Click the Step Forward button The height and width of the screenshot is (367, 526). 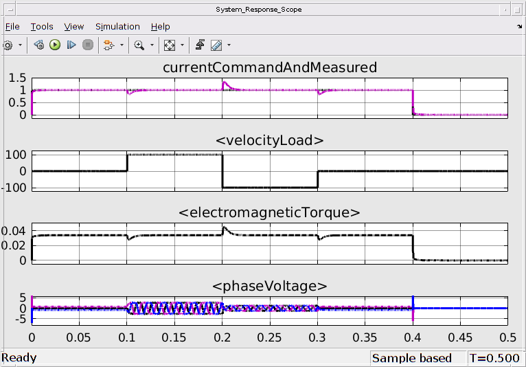pos(71,45)
